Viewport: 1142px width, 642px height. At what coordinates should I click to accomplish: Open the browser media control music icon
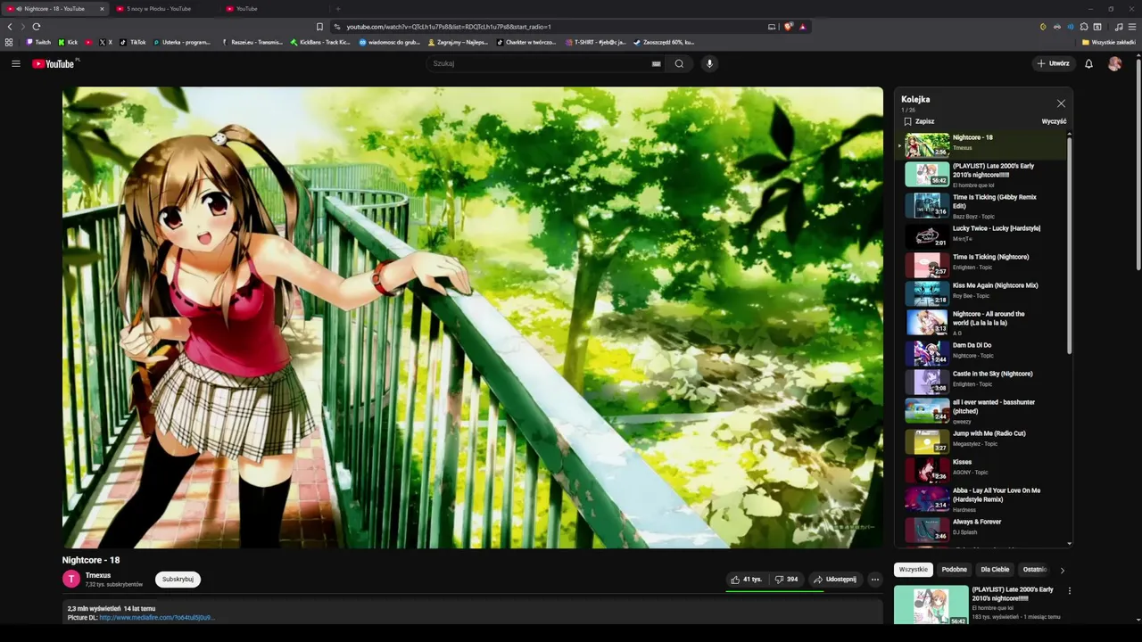click(x=1119, y=27)
